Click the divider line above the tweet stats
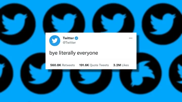This screenshot has height=102, width=182. point(91,59)
